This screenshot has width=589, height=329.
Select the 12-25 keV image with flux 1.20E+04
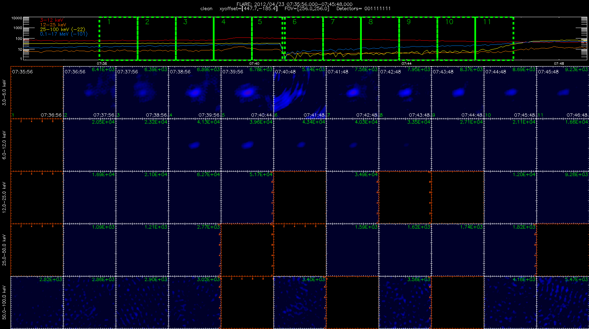[x=510, y=197]
